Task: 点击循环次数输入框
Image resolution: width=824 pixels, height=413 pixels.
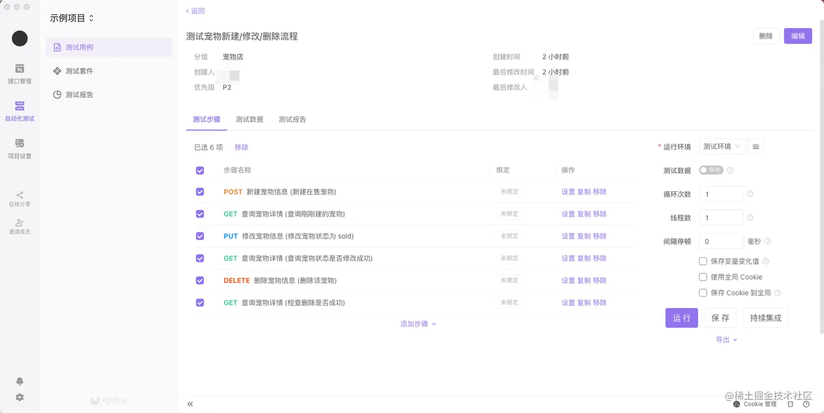Action: (721, 194)
